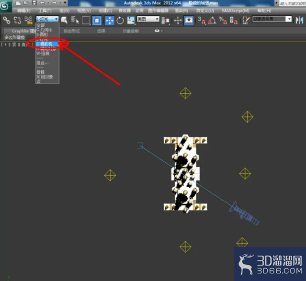Expand the 多边形建模 ribbon panel
The image size is (306, 281).
point(15,37)
